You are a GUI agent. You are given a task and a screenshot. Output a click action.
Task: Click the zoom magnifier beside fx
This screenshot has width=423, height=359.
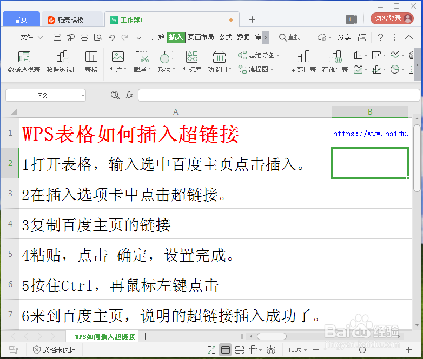point(115,95)
